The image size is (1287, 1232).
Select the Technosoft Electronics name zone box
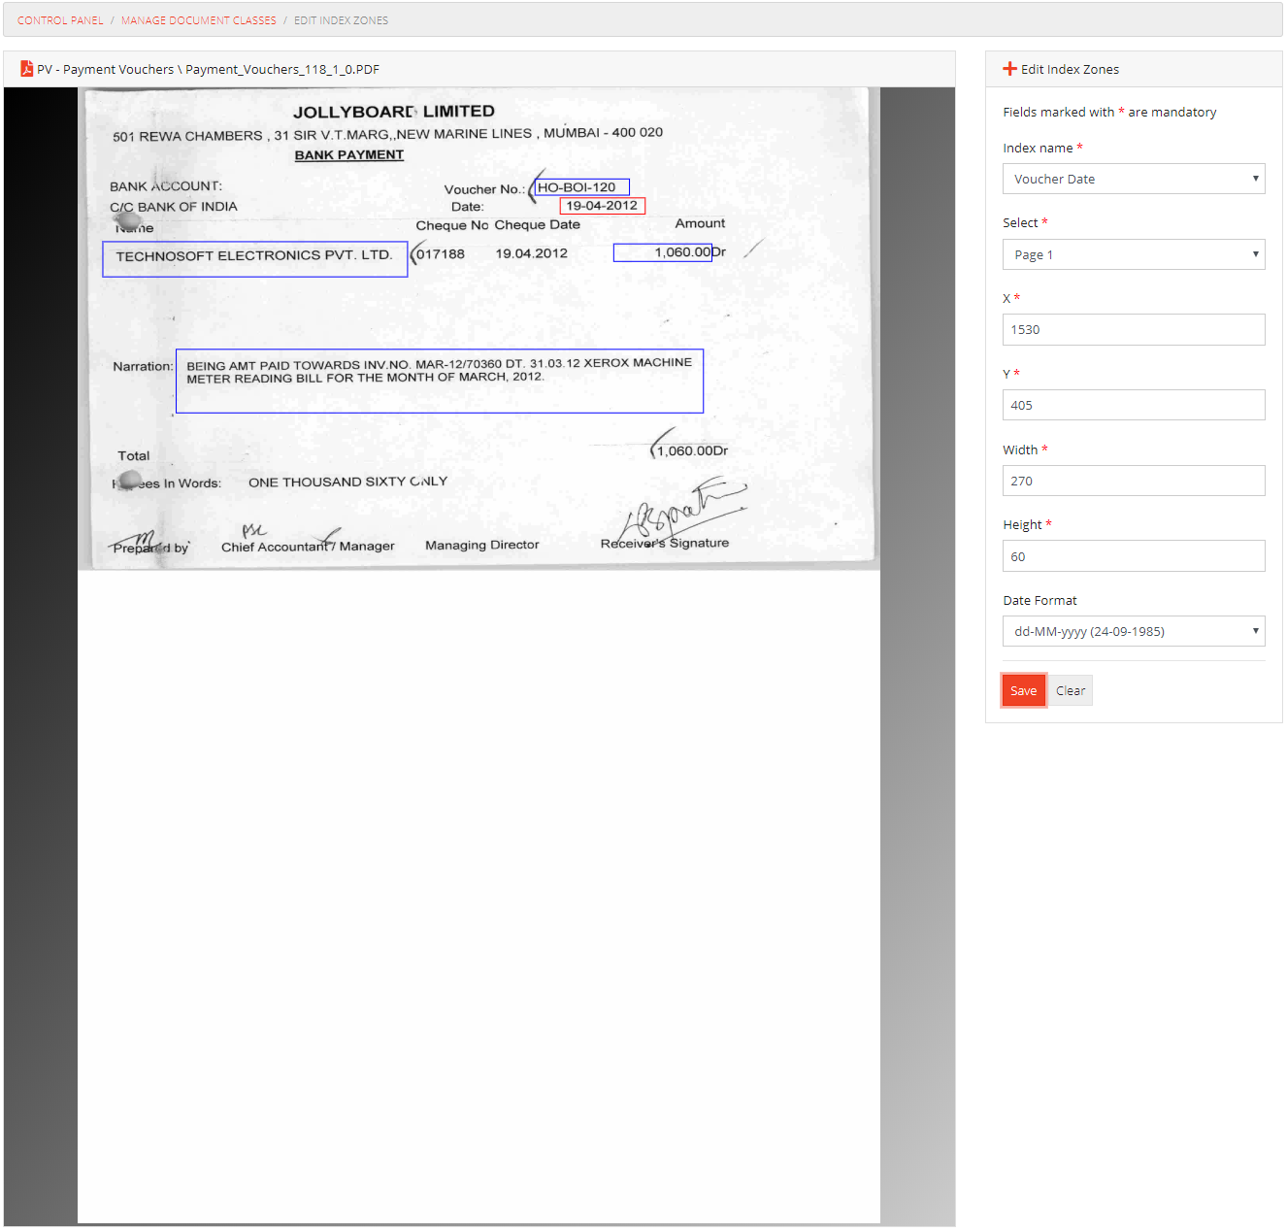[x=255, y=259]
